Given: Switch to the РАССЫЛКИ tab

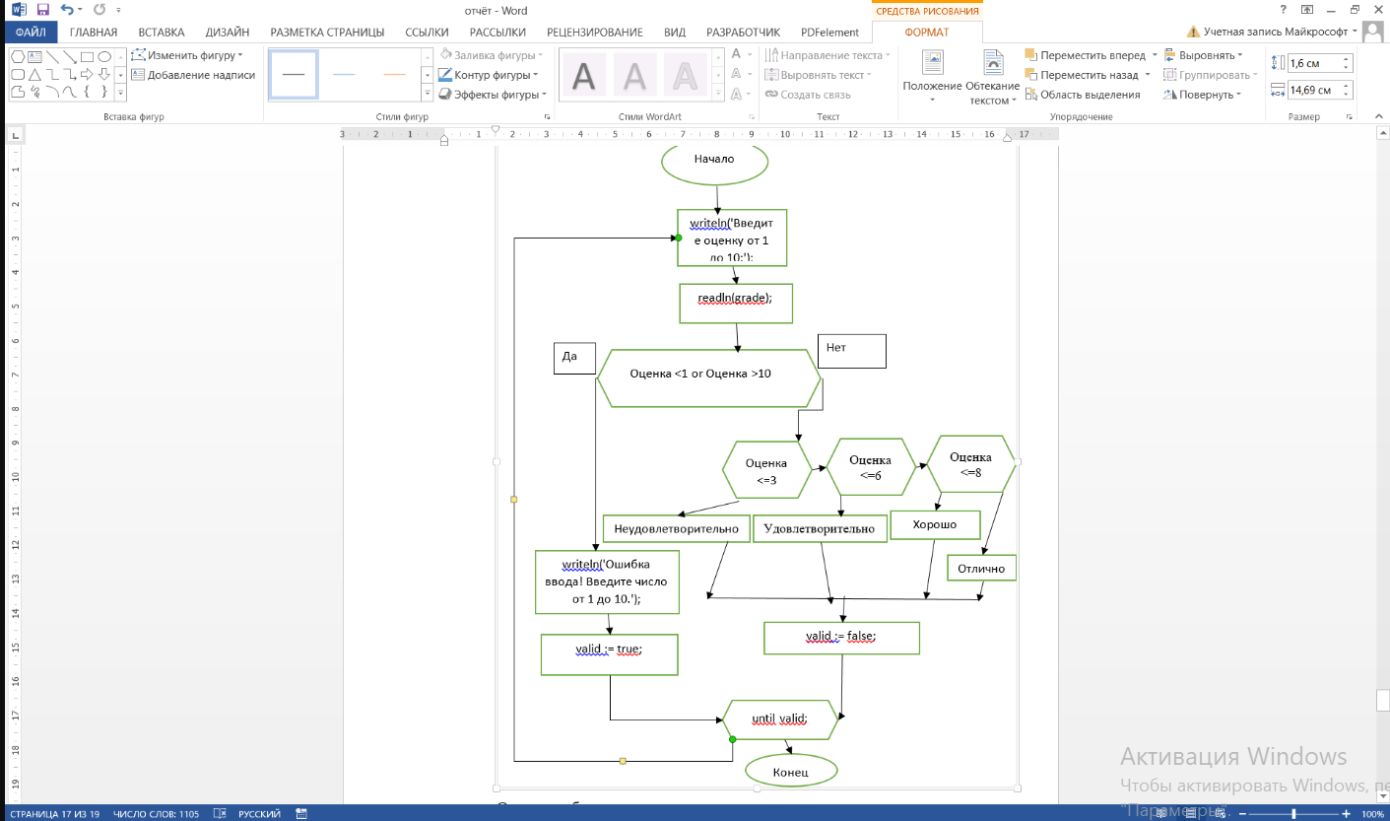Looking at the screenshot, I should [x=497, y=33].
